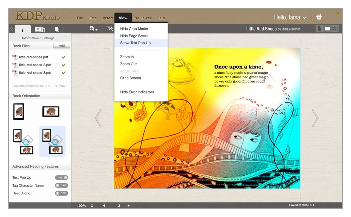Open the media and audio panel tab
This screenshot has width=351, height=217.
click(x=40, y=29)
